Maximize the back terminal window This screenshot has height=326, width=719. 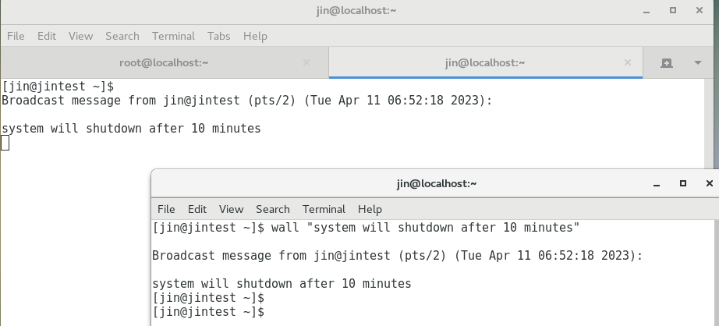[673, 10]
